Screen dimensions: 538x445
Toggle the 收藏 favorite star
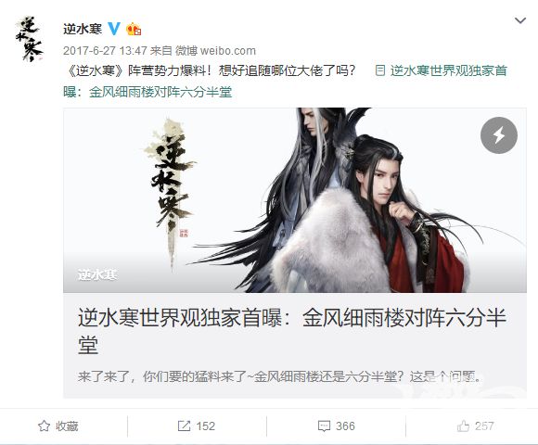coord(44,426)
